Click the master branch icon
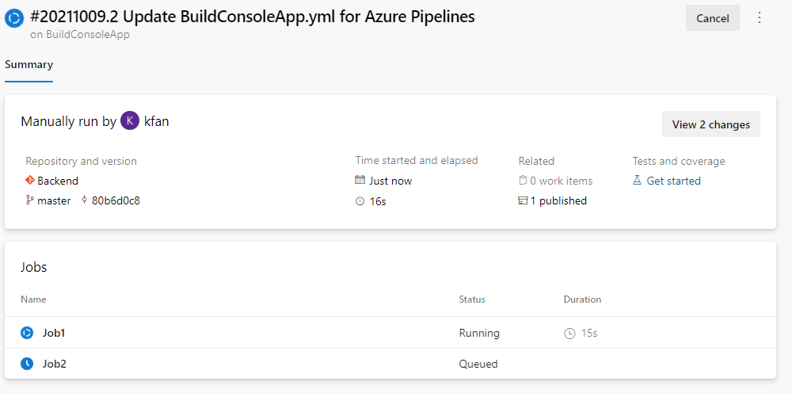Viewport: 792px width, 393px height. (x=30, y=200)
